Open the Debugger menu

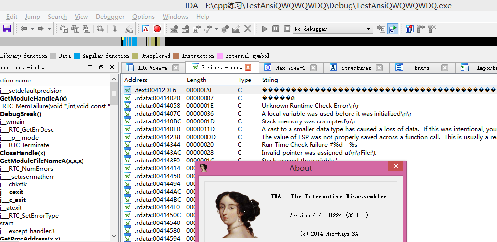(x=110, y=17)
